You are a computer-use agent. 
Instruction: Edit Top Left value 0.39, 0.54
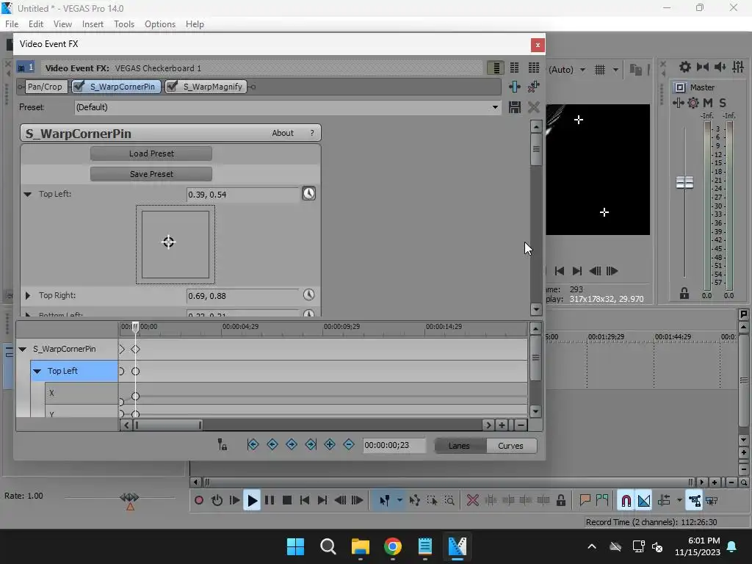pos(242,195)
